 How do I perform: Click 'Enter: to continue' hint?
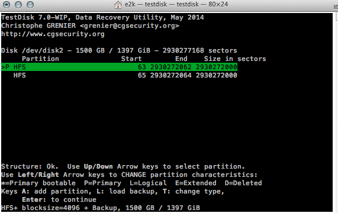pyautogui.click(x=59, y=199)
